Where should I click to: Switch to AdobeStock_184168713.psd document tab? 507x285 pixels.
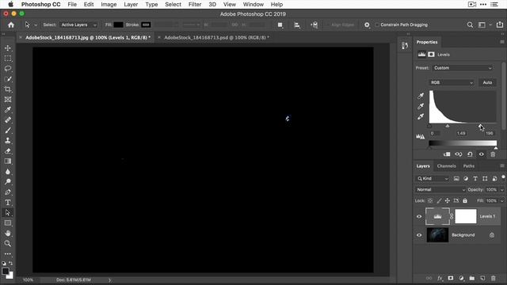216,37
